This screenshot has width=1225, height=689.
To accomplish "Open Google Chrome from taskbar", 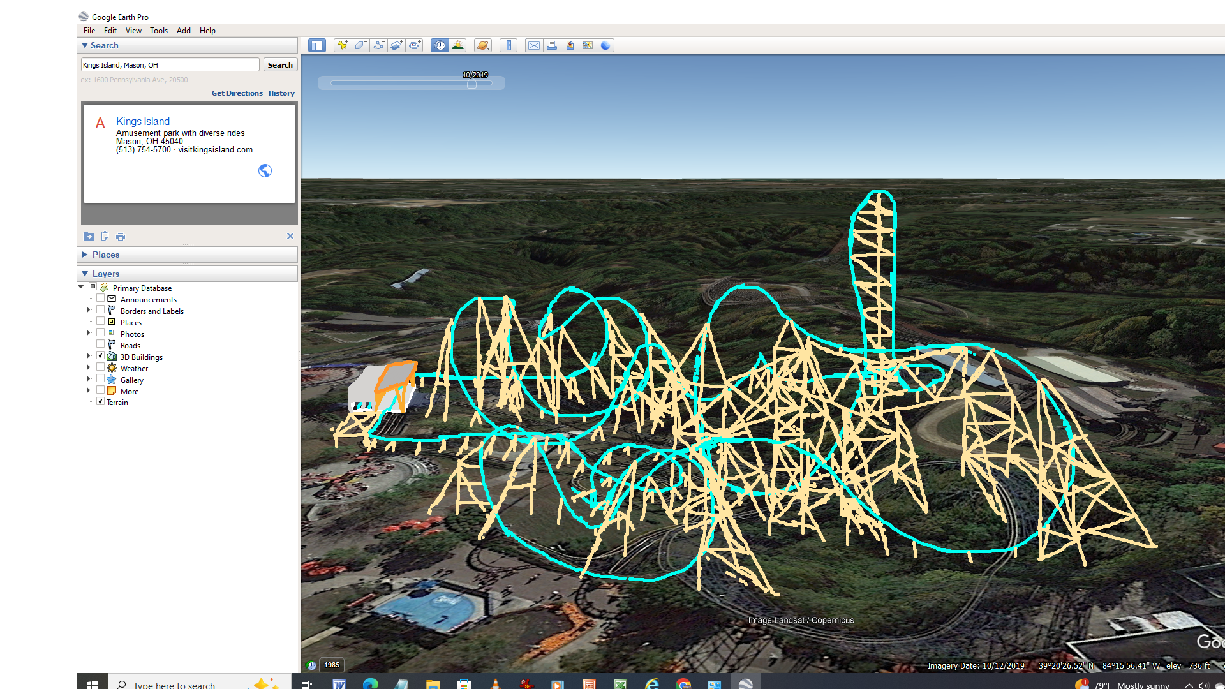I will click(x=683, y=684).
